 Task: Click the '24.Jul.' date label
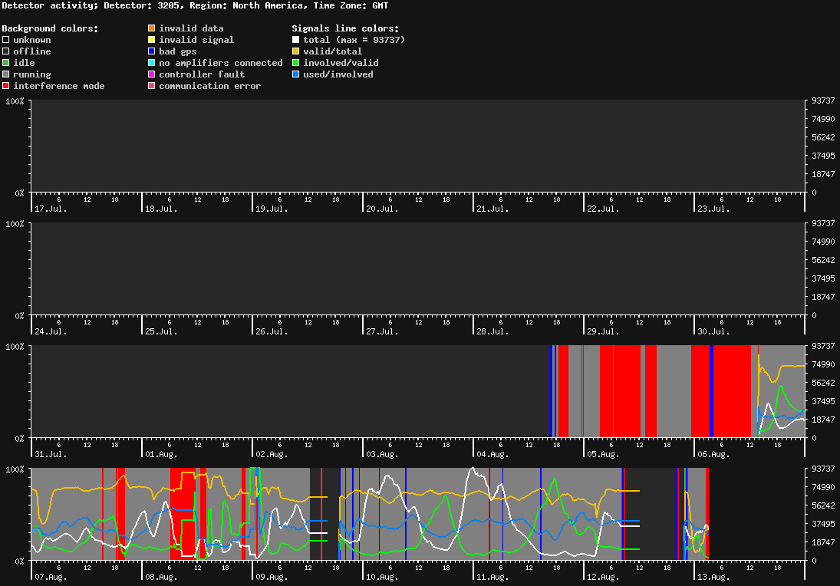tap(51, 331)
